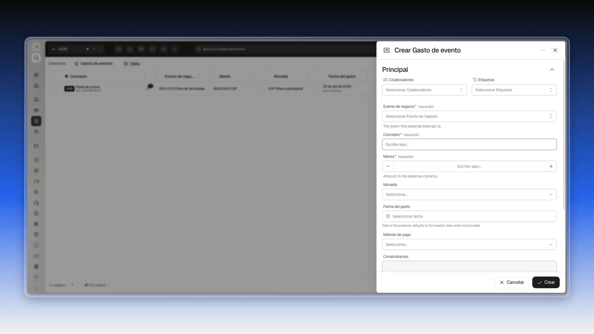Click the form icon beside Crear Gasto title
The width and height of the screenshot is (594, 334).
(386, 50)
